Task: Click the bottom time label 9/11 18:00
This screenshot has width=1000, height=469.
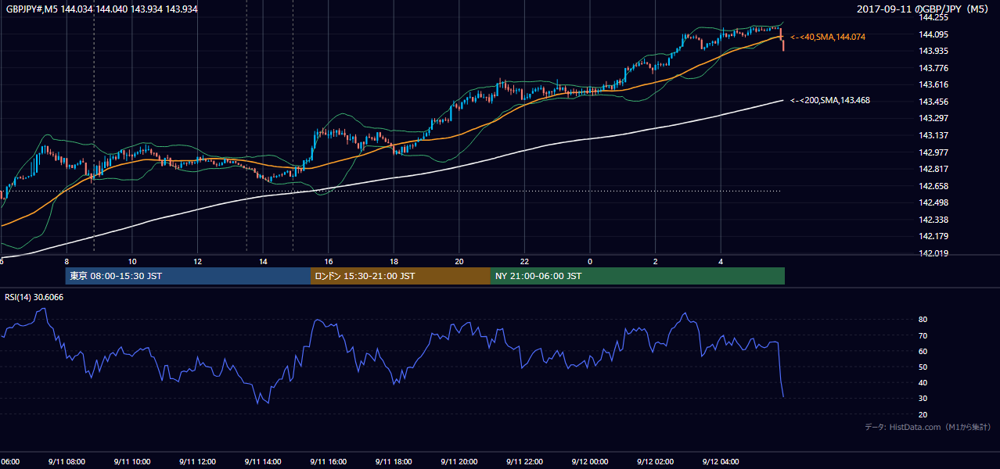Action: [x=394, y=462]
